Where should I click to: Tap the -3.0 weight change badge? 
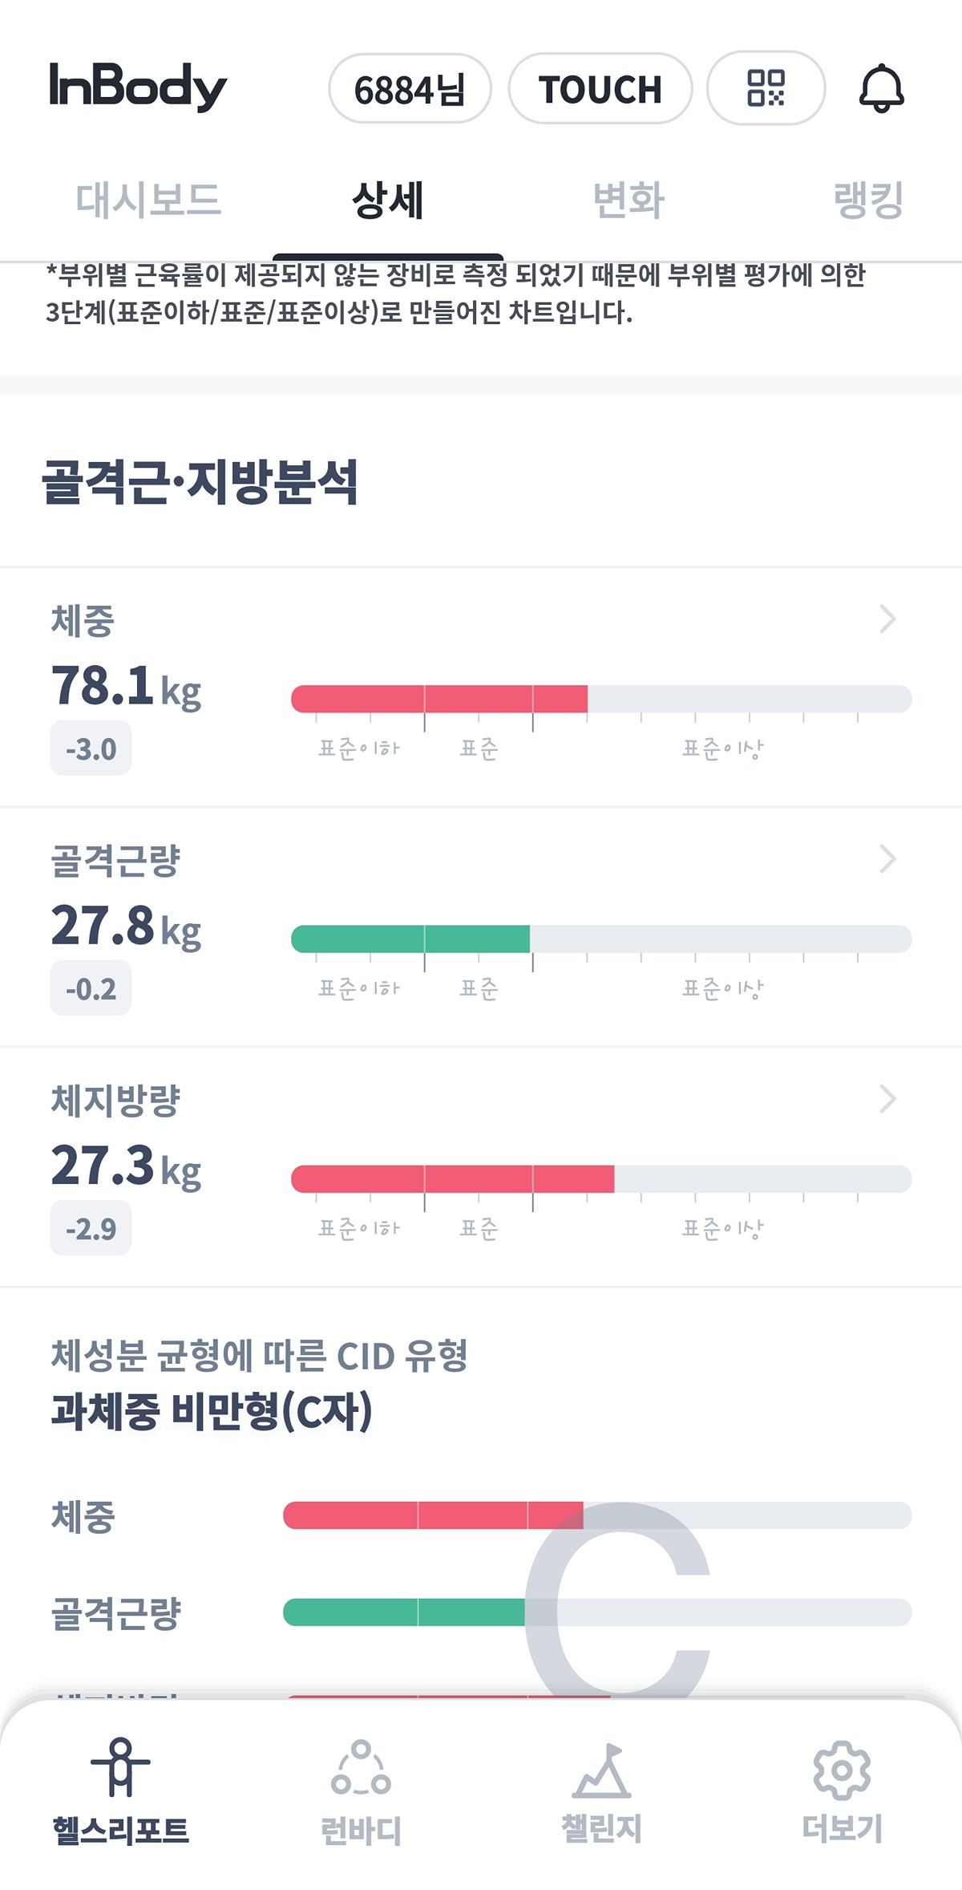tap(91, 749)
